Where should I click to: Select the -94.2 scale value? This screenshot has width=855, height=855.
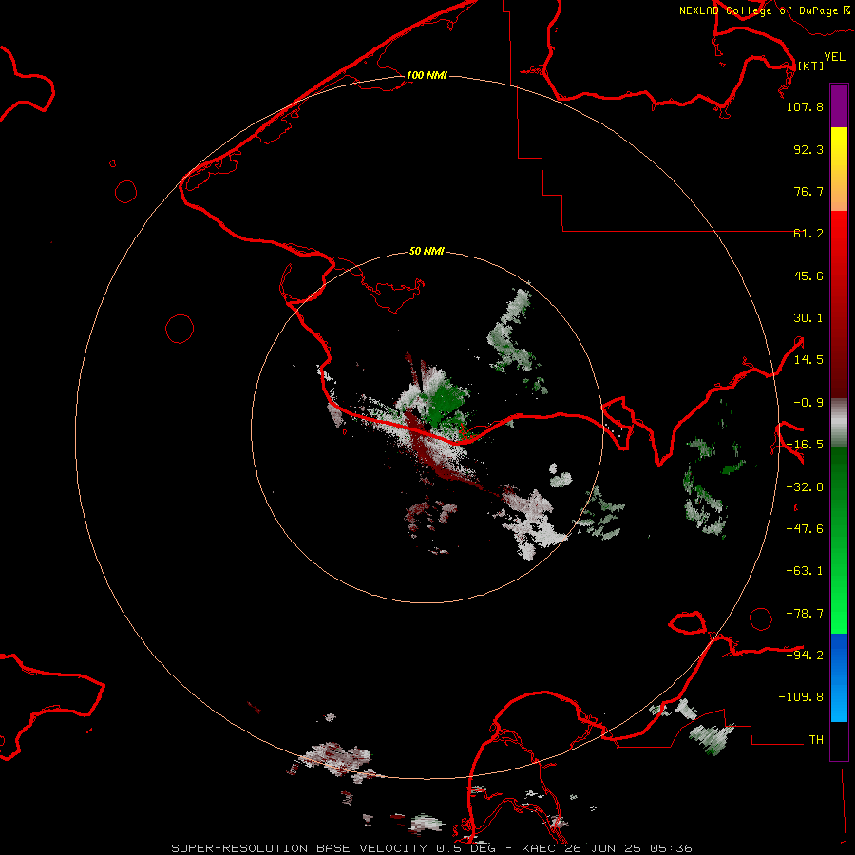point(805,655)
